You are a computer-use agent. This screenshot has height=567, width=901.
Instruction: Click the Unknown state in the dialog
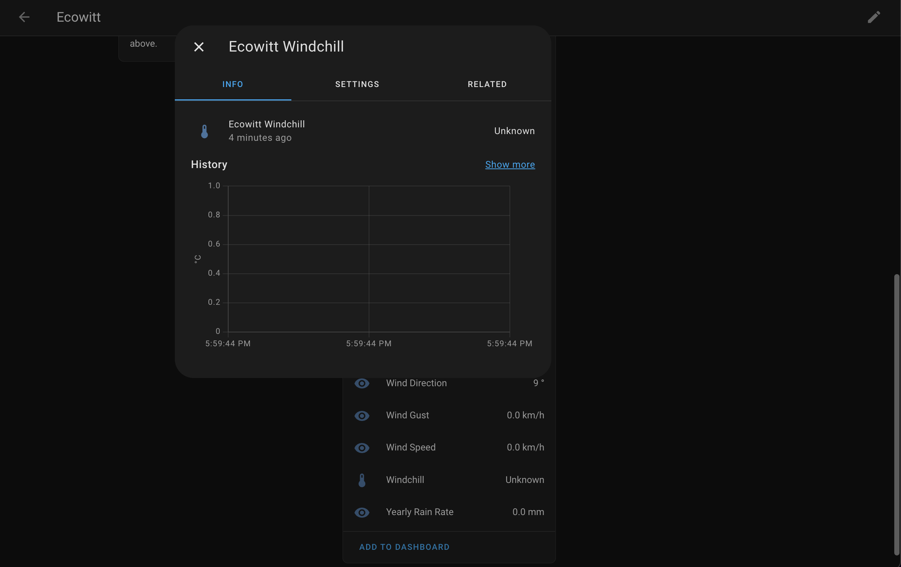click(514, 131)
